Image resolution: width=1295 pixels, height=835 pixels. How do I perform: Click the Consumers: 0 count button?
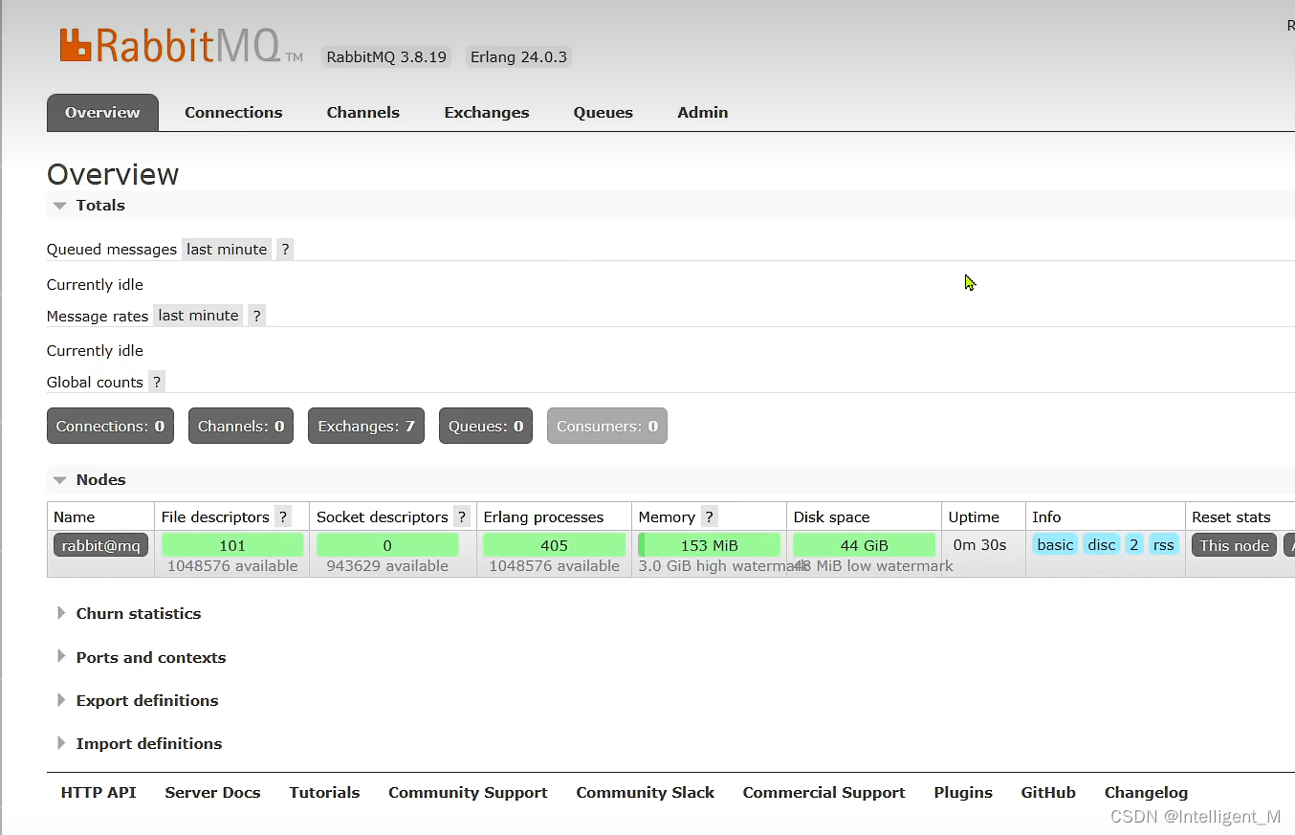click(x=607, y=427)
